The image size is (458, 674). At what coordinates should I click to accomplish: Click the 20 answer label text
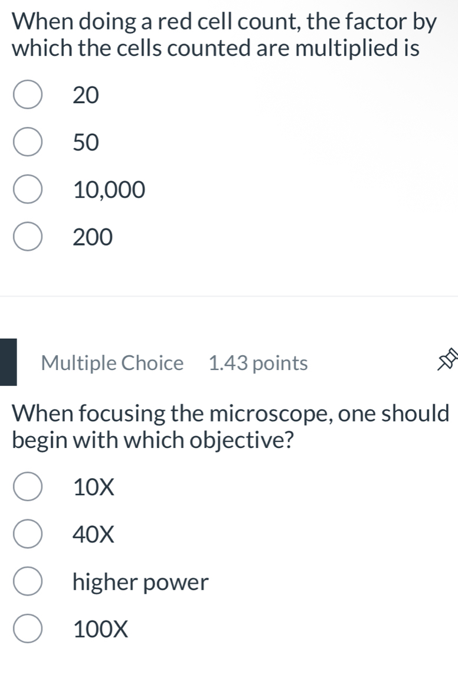[85, 93]
